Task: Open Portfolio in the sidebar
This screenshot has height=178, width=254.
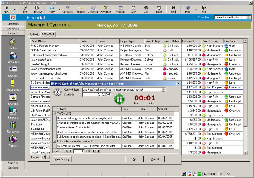Action: point(13,44)
